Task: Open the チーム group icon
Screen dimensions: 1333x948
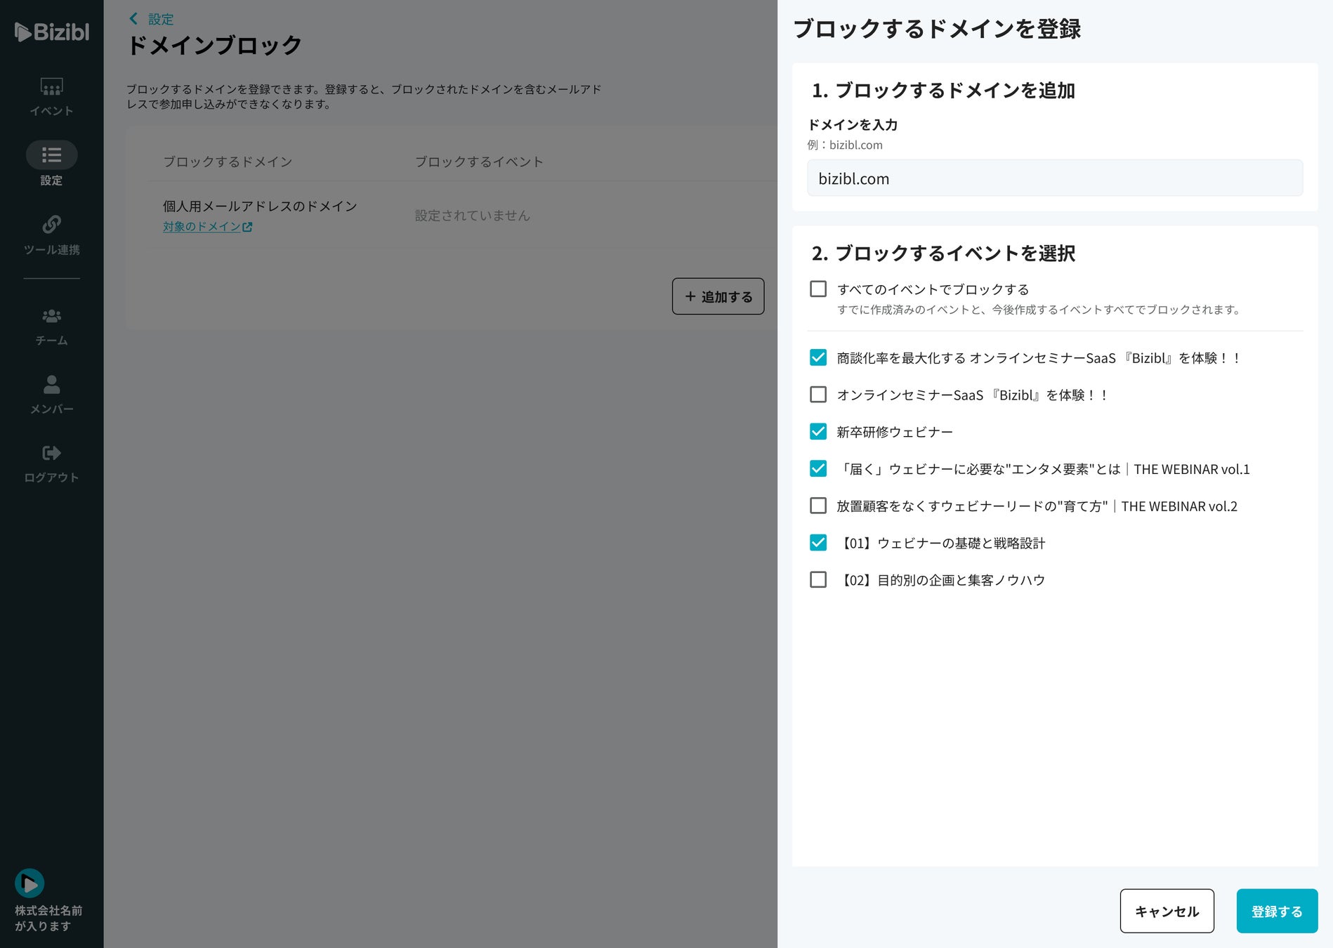Action: 51,316
